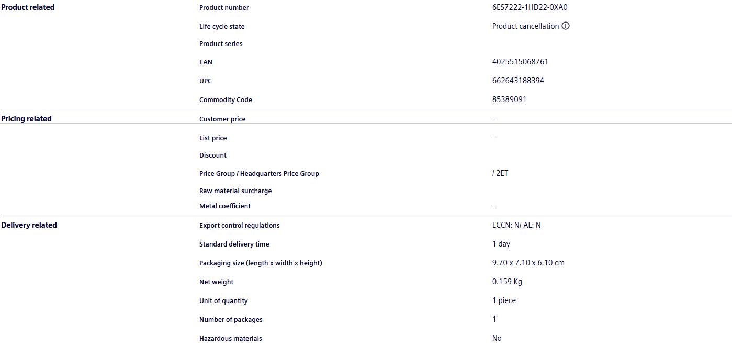Click the ECCN export control value
732x346 pixels.
(x=516, y=225)
